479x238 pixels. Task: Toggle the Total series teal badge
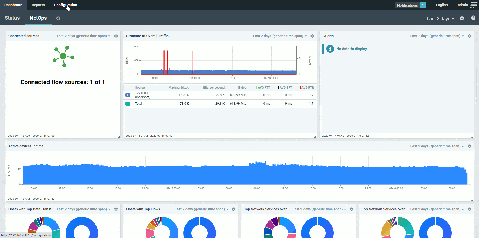pyautogui.click(x=128, y=104)
